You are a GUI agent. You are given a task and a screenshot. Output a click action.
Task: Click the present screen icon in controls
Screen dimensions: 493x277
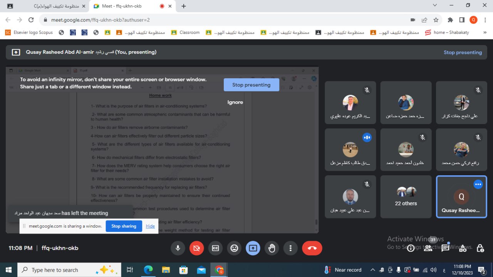[253, 248]
